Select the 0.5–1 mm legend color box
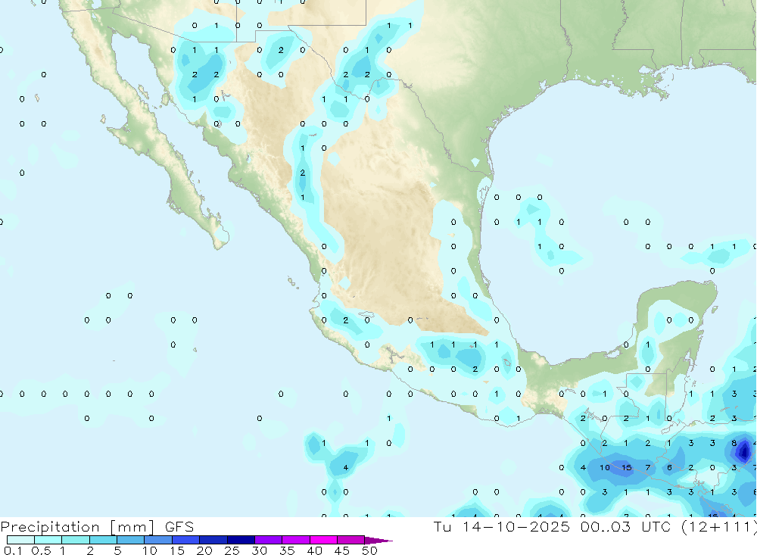 point(48,540)
